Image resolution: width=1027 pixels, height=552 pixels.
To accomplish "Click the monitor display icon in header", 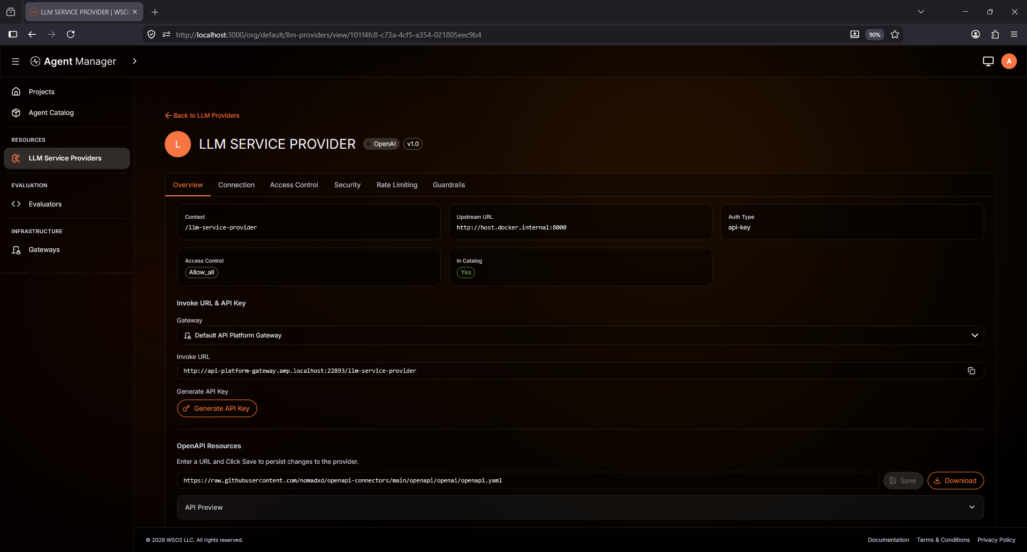I will [988, 62].
